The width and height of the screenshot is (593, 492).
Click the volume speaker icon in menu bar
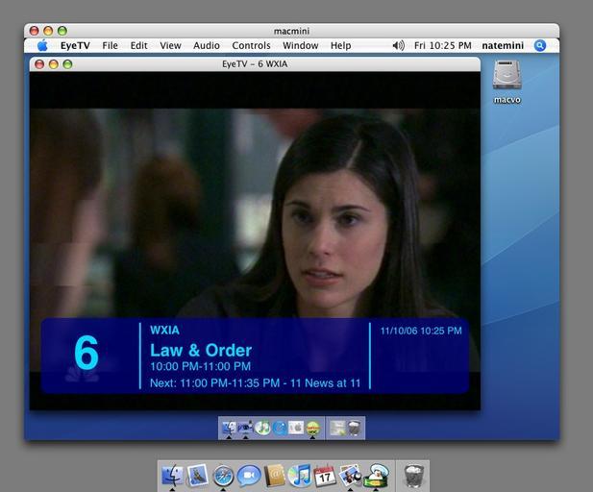[398, 45]
